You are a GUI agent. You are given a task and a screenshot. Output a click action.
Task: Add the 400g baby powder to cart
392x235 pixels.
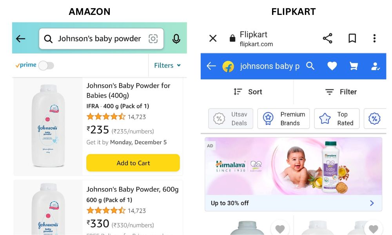133,163
